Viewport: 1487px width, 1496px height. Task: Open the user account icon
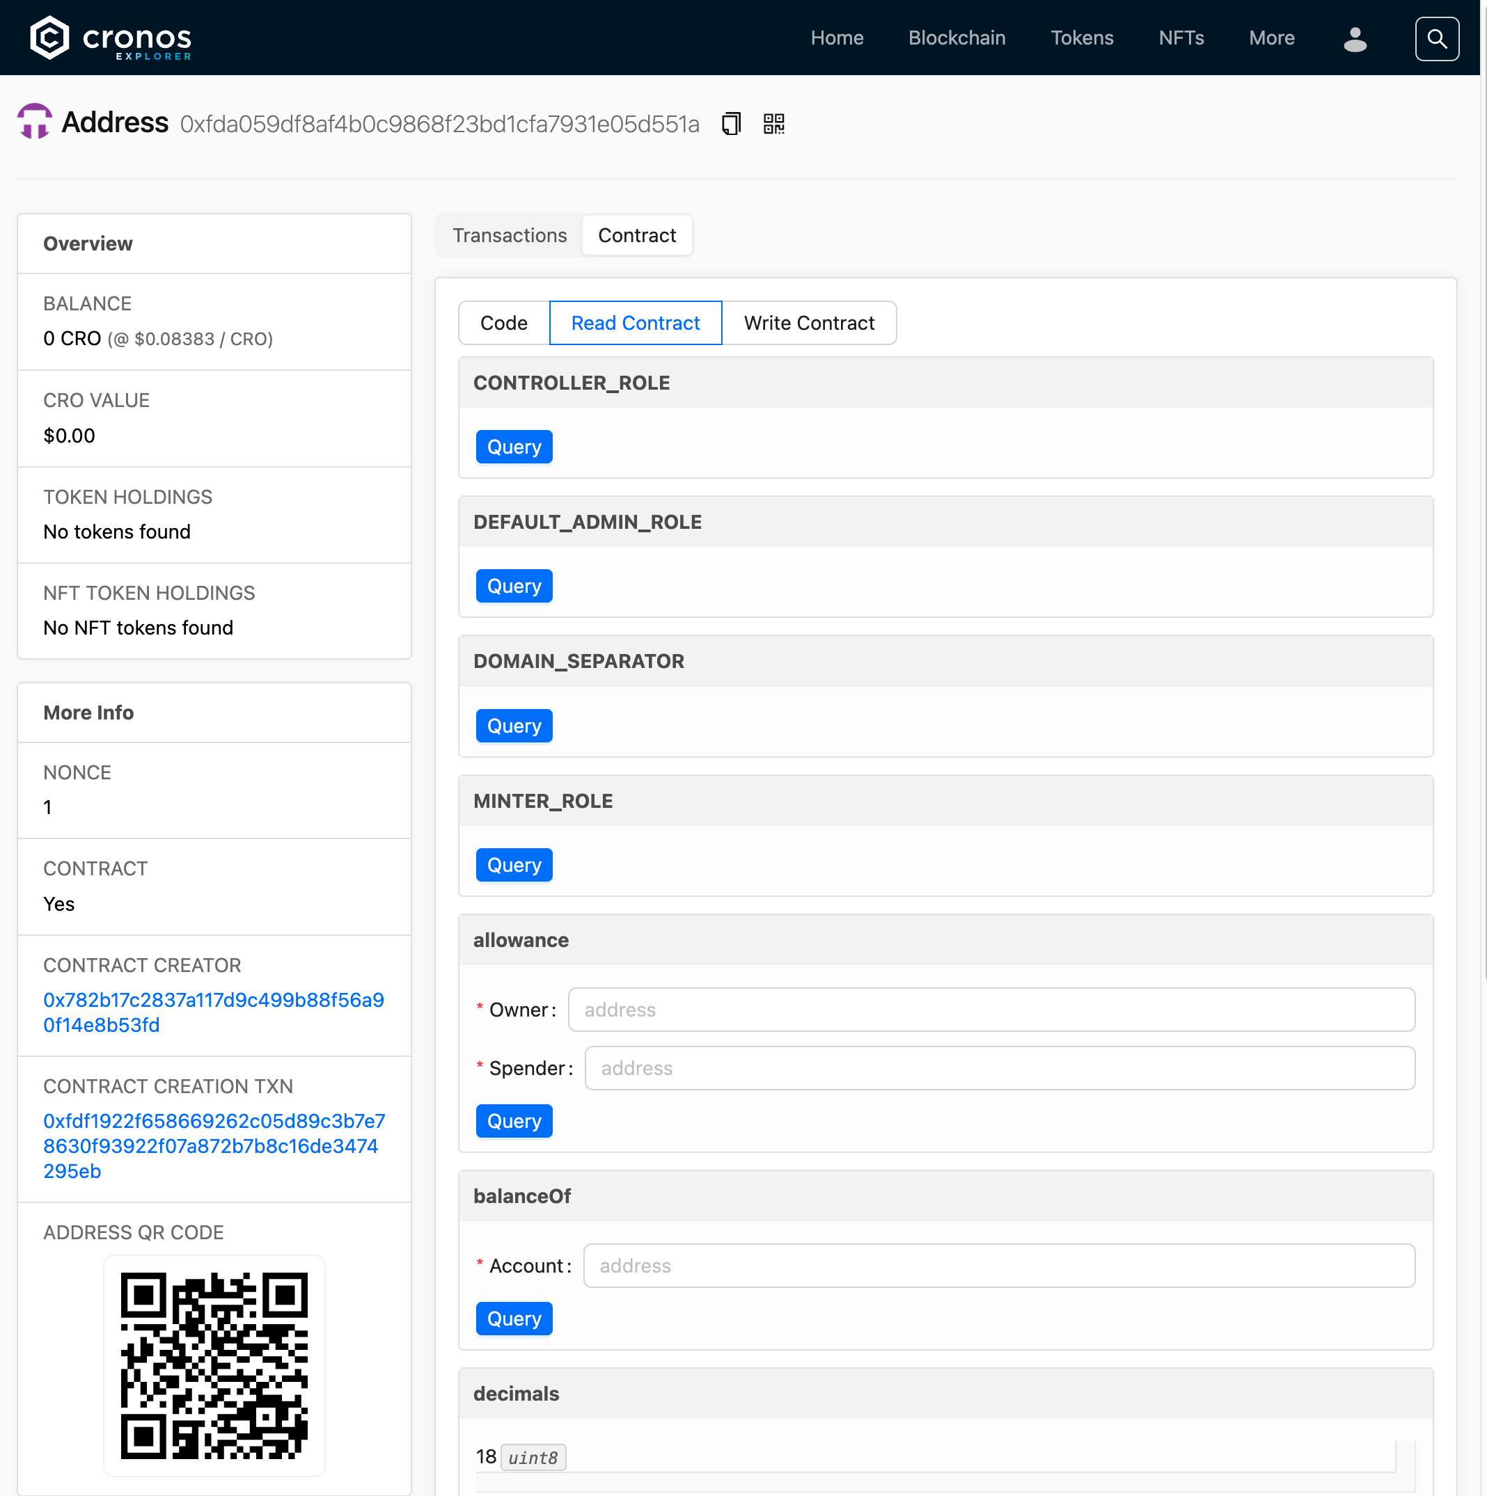(x=1354, y=39)
